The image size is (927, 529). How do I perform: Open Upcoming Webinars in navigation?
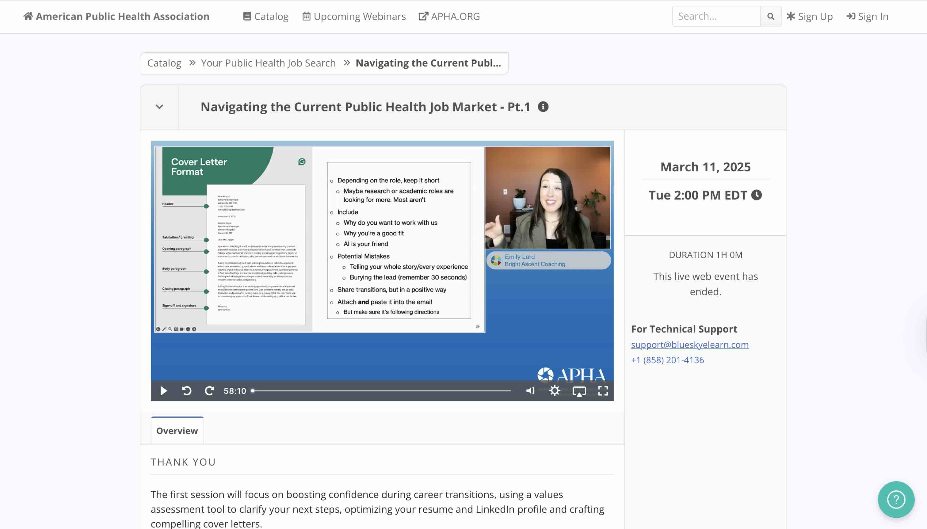coord(354,16)
